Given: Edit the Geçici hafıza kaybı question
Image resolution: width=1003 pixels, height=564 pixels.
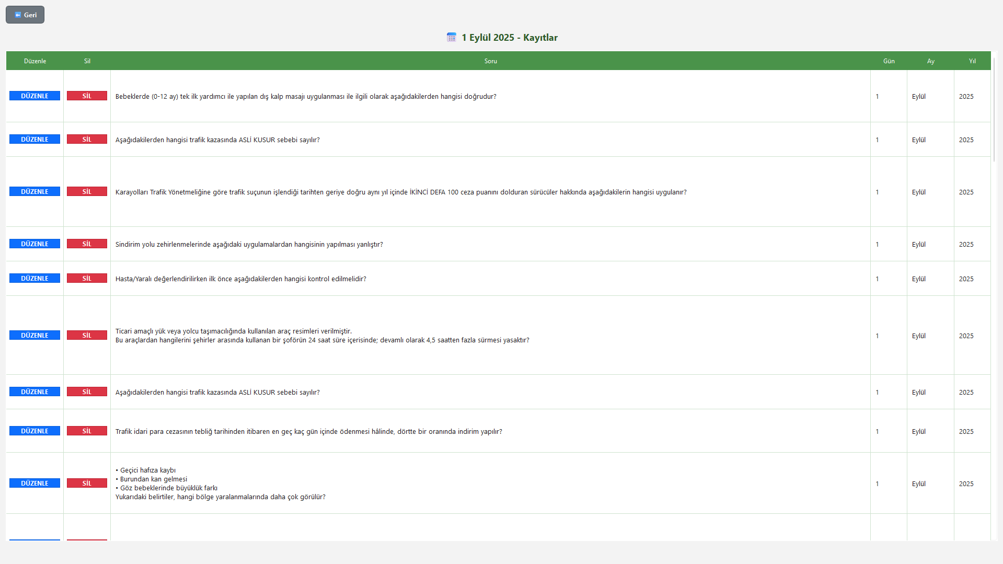Looking at the screenshot, I should [x=34, y=484].
